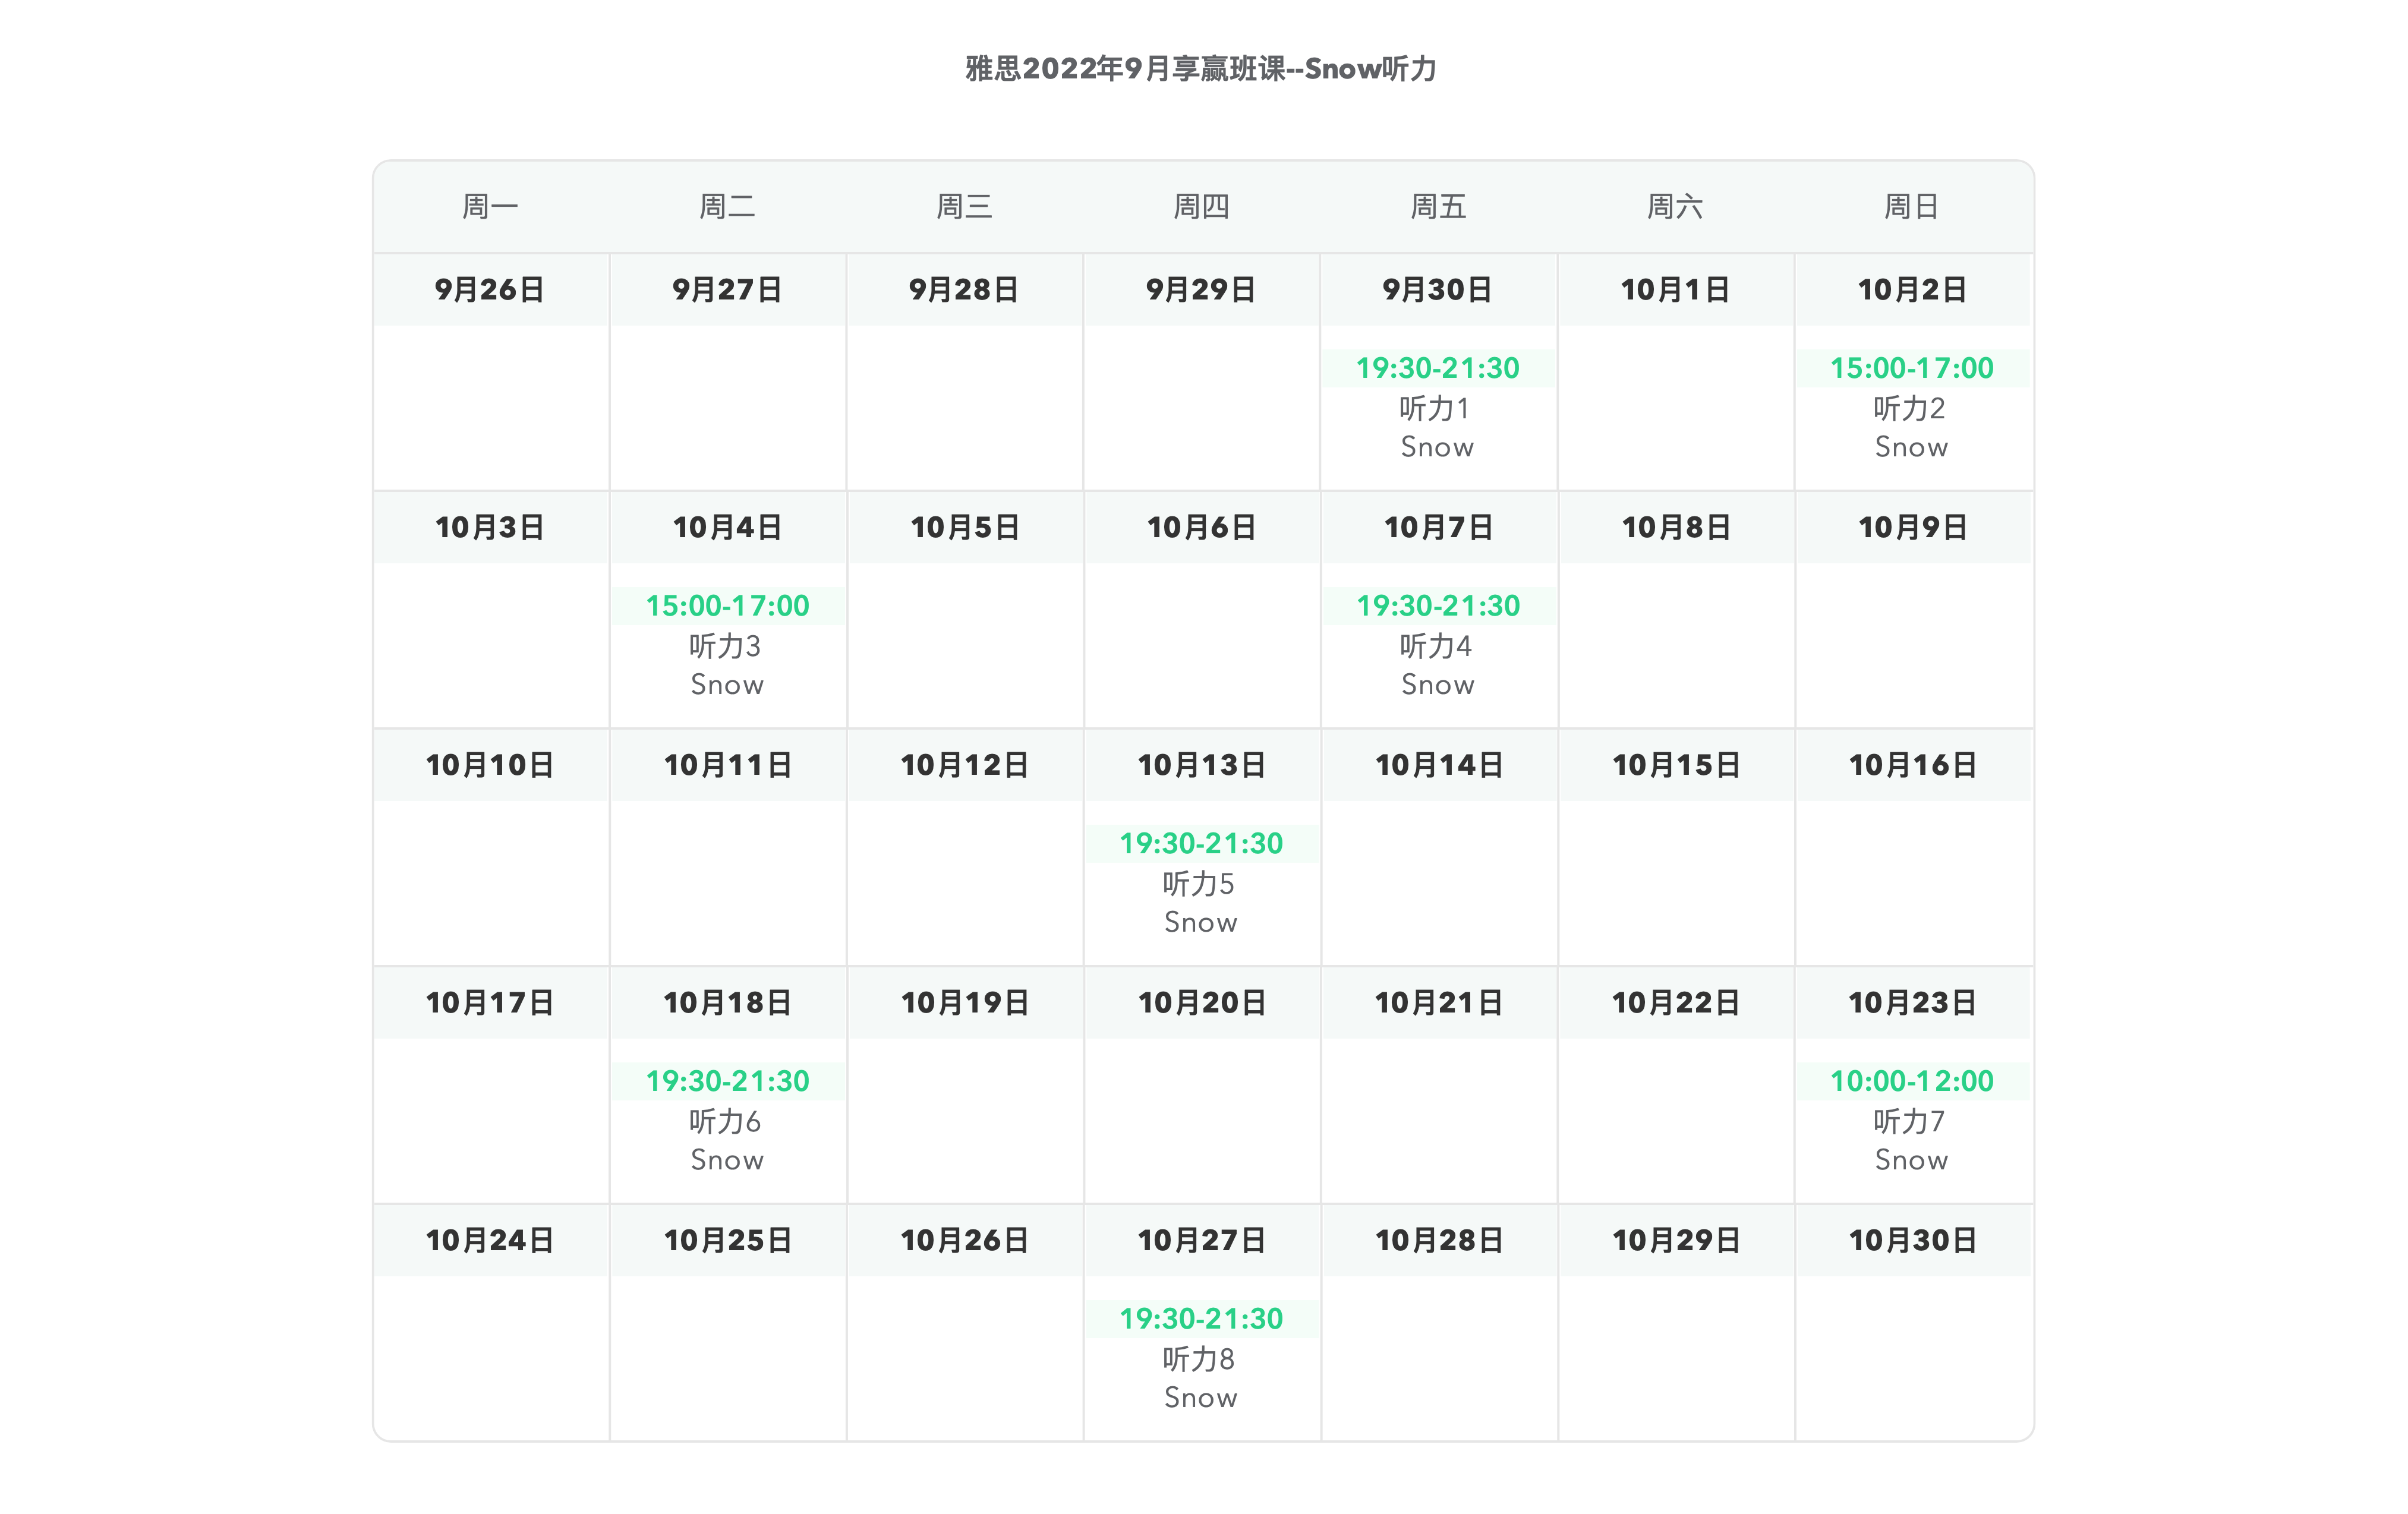Click the 10月10日 date cell
The image size is (2408, 1514).
[x=490, y=765]
